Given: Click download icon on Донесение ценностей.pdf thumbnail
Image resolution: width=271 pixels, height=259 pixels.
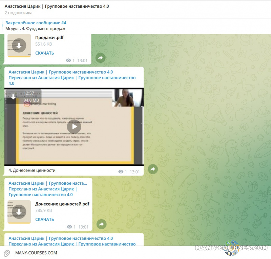Looking at the screenshot, I should tap(19, 212).
